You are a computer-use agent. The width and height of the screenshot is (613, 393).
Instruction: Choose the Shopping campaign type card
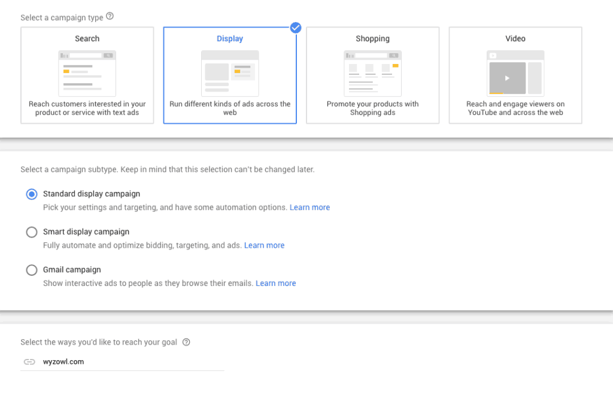click(x=372, y=75)
